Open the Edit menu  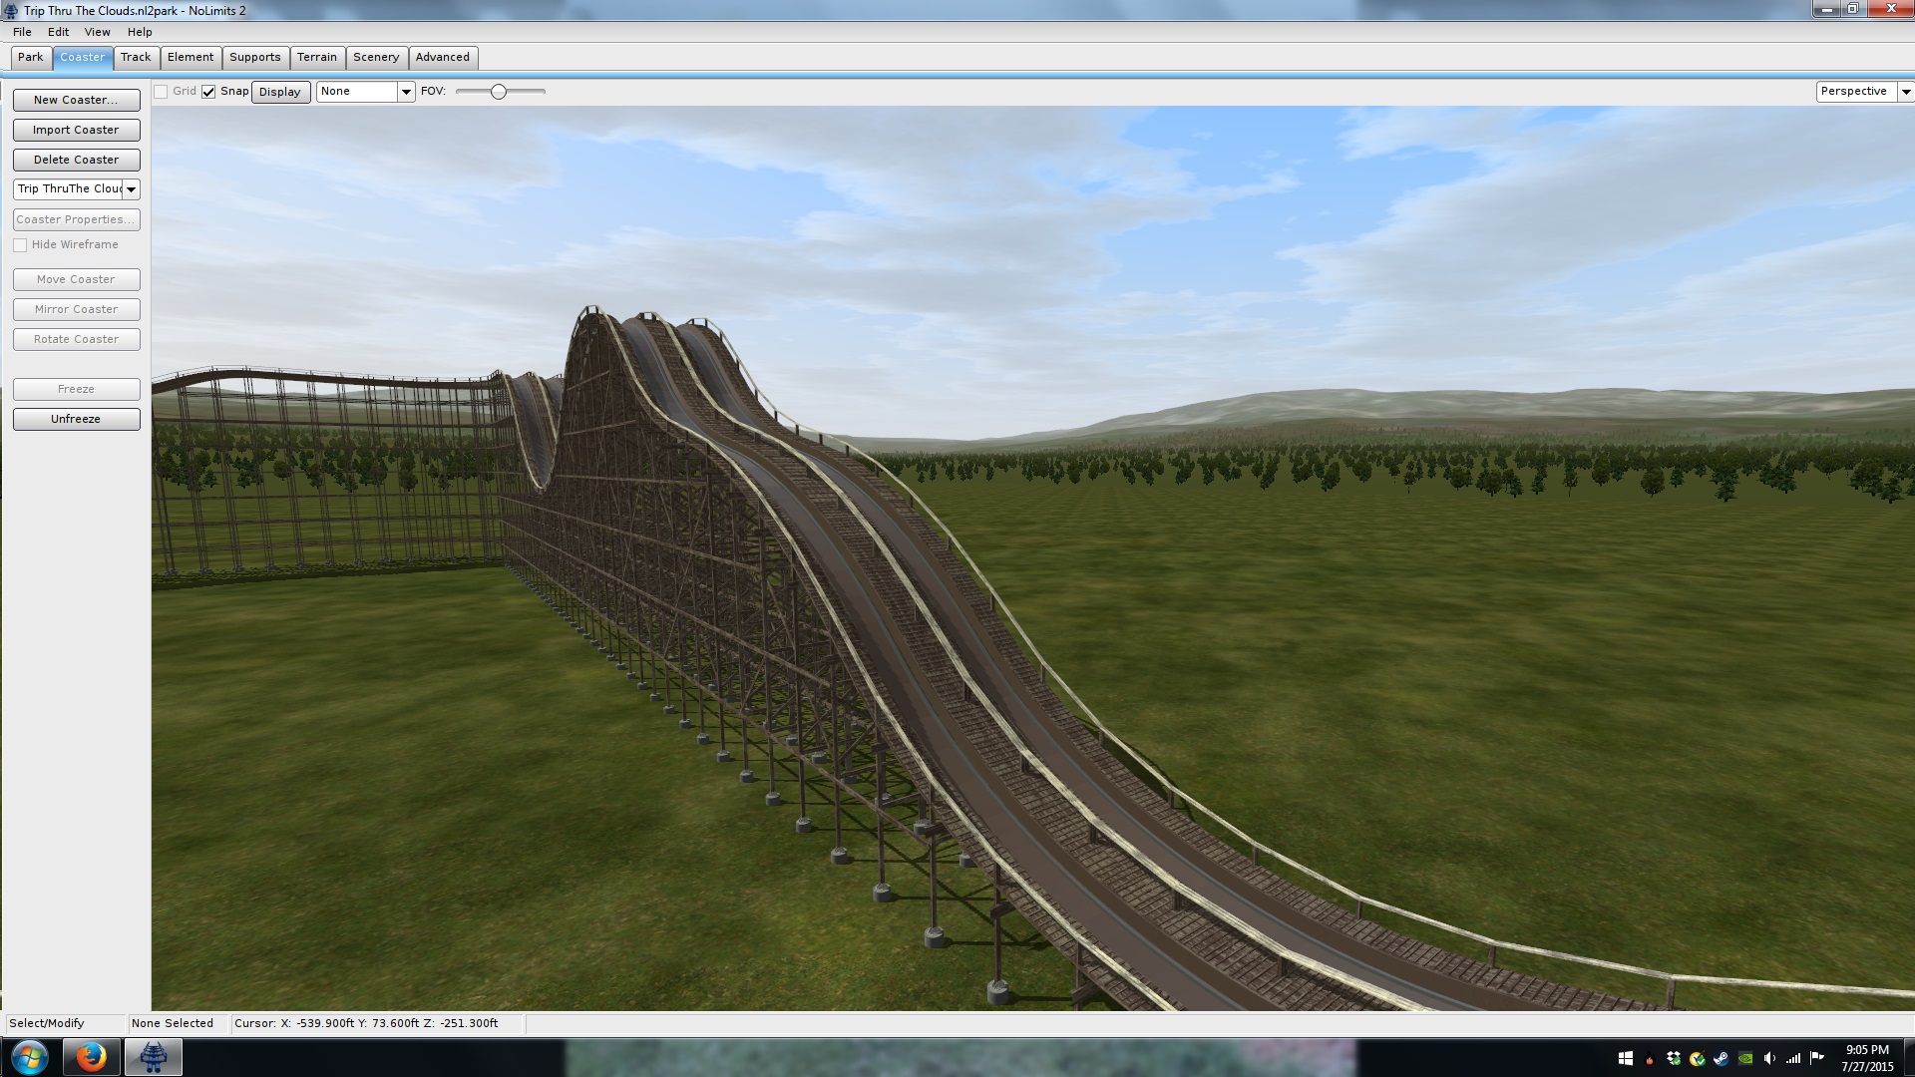point(58,32)
